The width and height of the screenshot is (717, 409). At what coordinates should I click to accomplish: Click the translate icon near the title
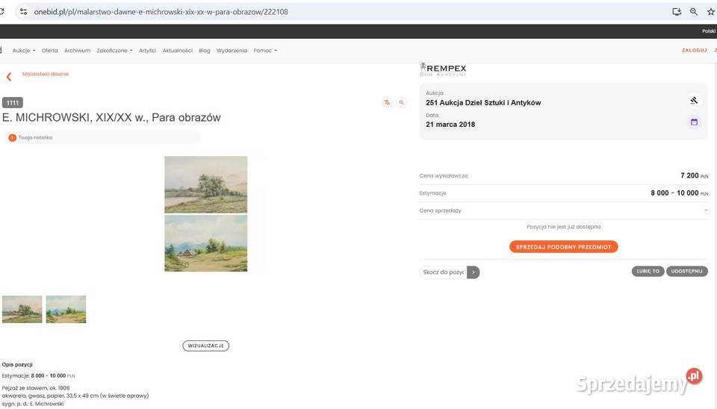pos(388,103)
